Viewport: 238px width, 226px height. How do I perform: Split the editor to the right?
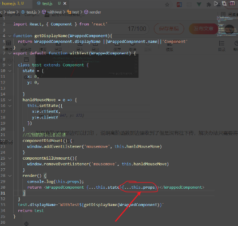point(232,3)
